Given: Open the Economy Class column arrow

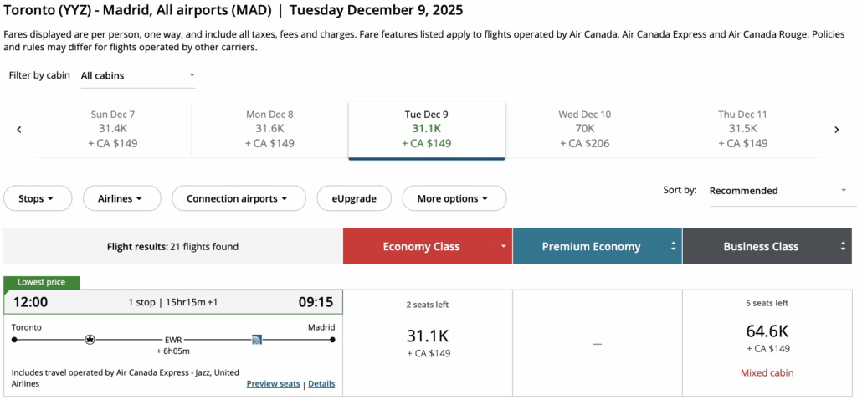Looking at the screenshot, I should click(504, 247).
